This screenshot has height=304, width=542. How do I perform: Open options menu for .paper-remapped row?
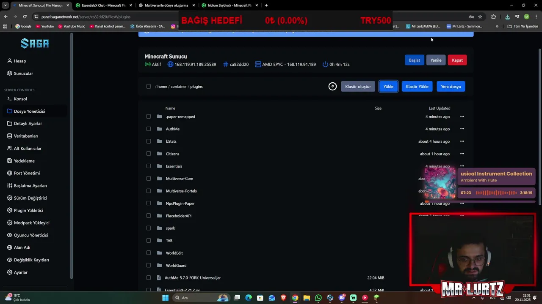tap(462, 117)
